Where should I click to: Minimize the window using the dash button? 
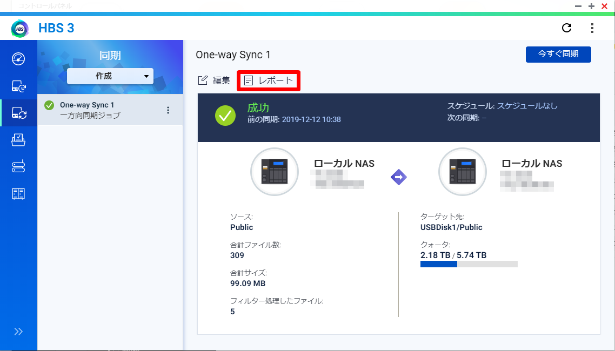pyautogui.click(x=578, y=6)
